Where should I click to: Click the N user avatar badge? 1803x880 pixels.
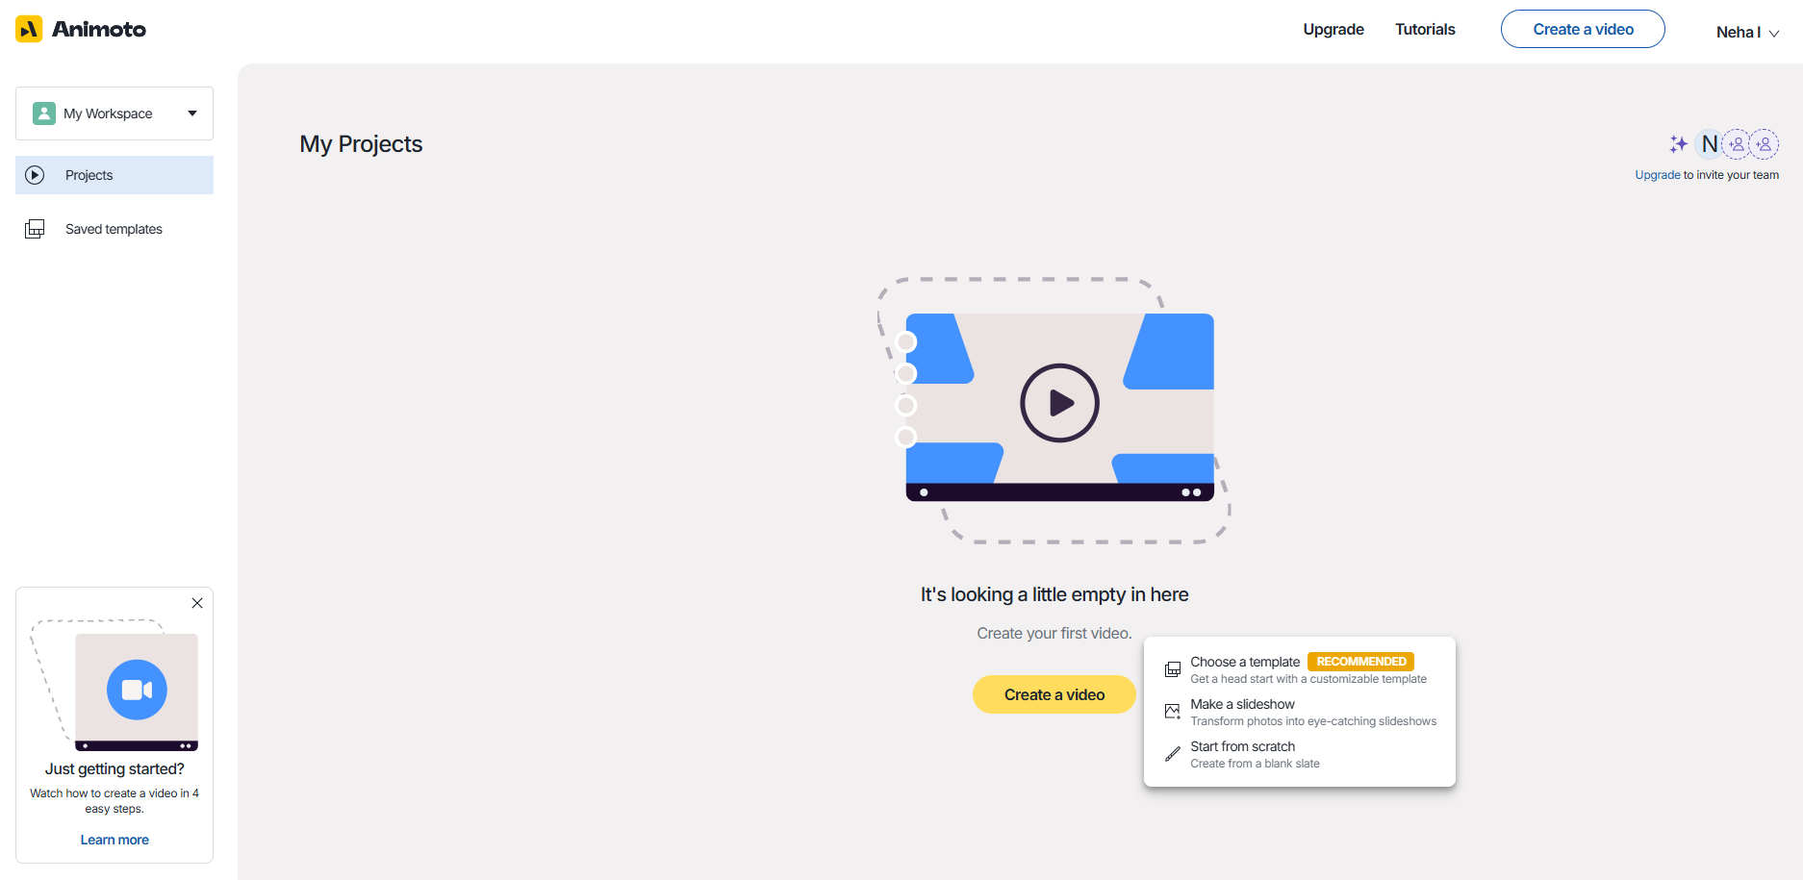[1710, 143]
